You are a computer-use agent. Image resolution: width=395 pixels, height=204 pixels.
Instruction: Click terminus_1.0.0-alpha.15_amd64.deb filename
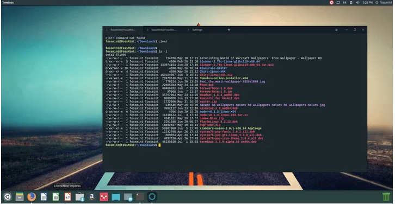228,142
